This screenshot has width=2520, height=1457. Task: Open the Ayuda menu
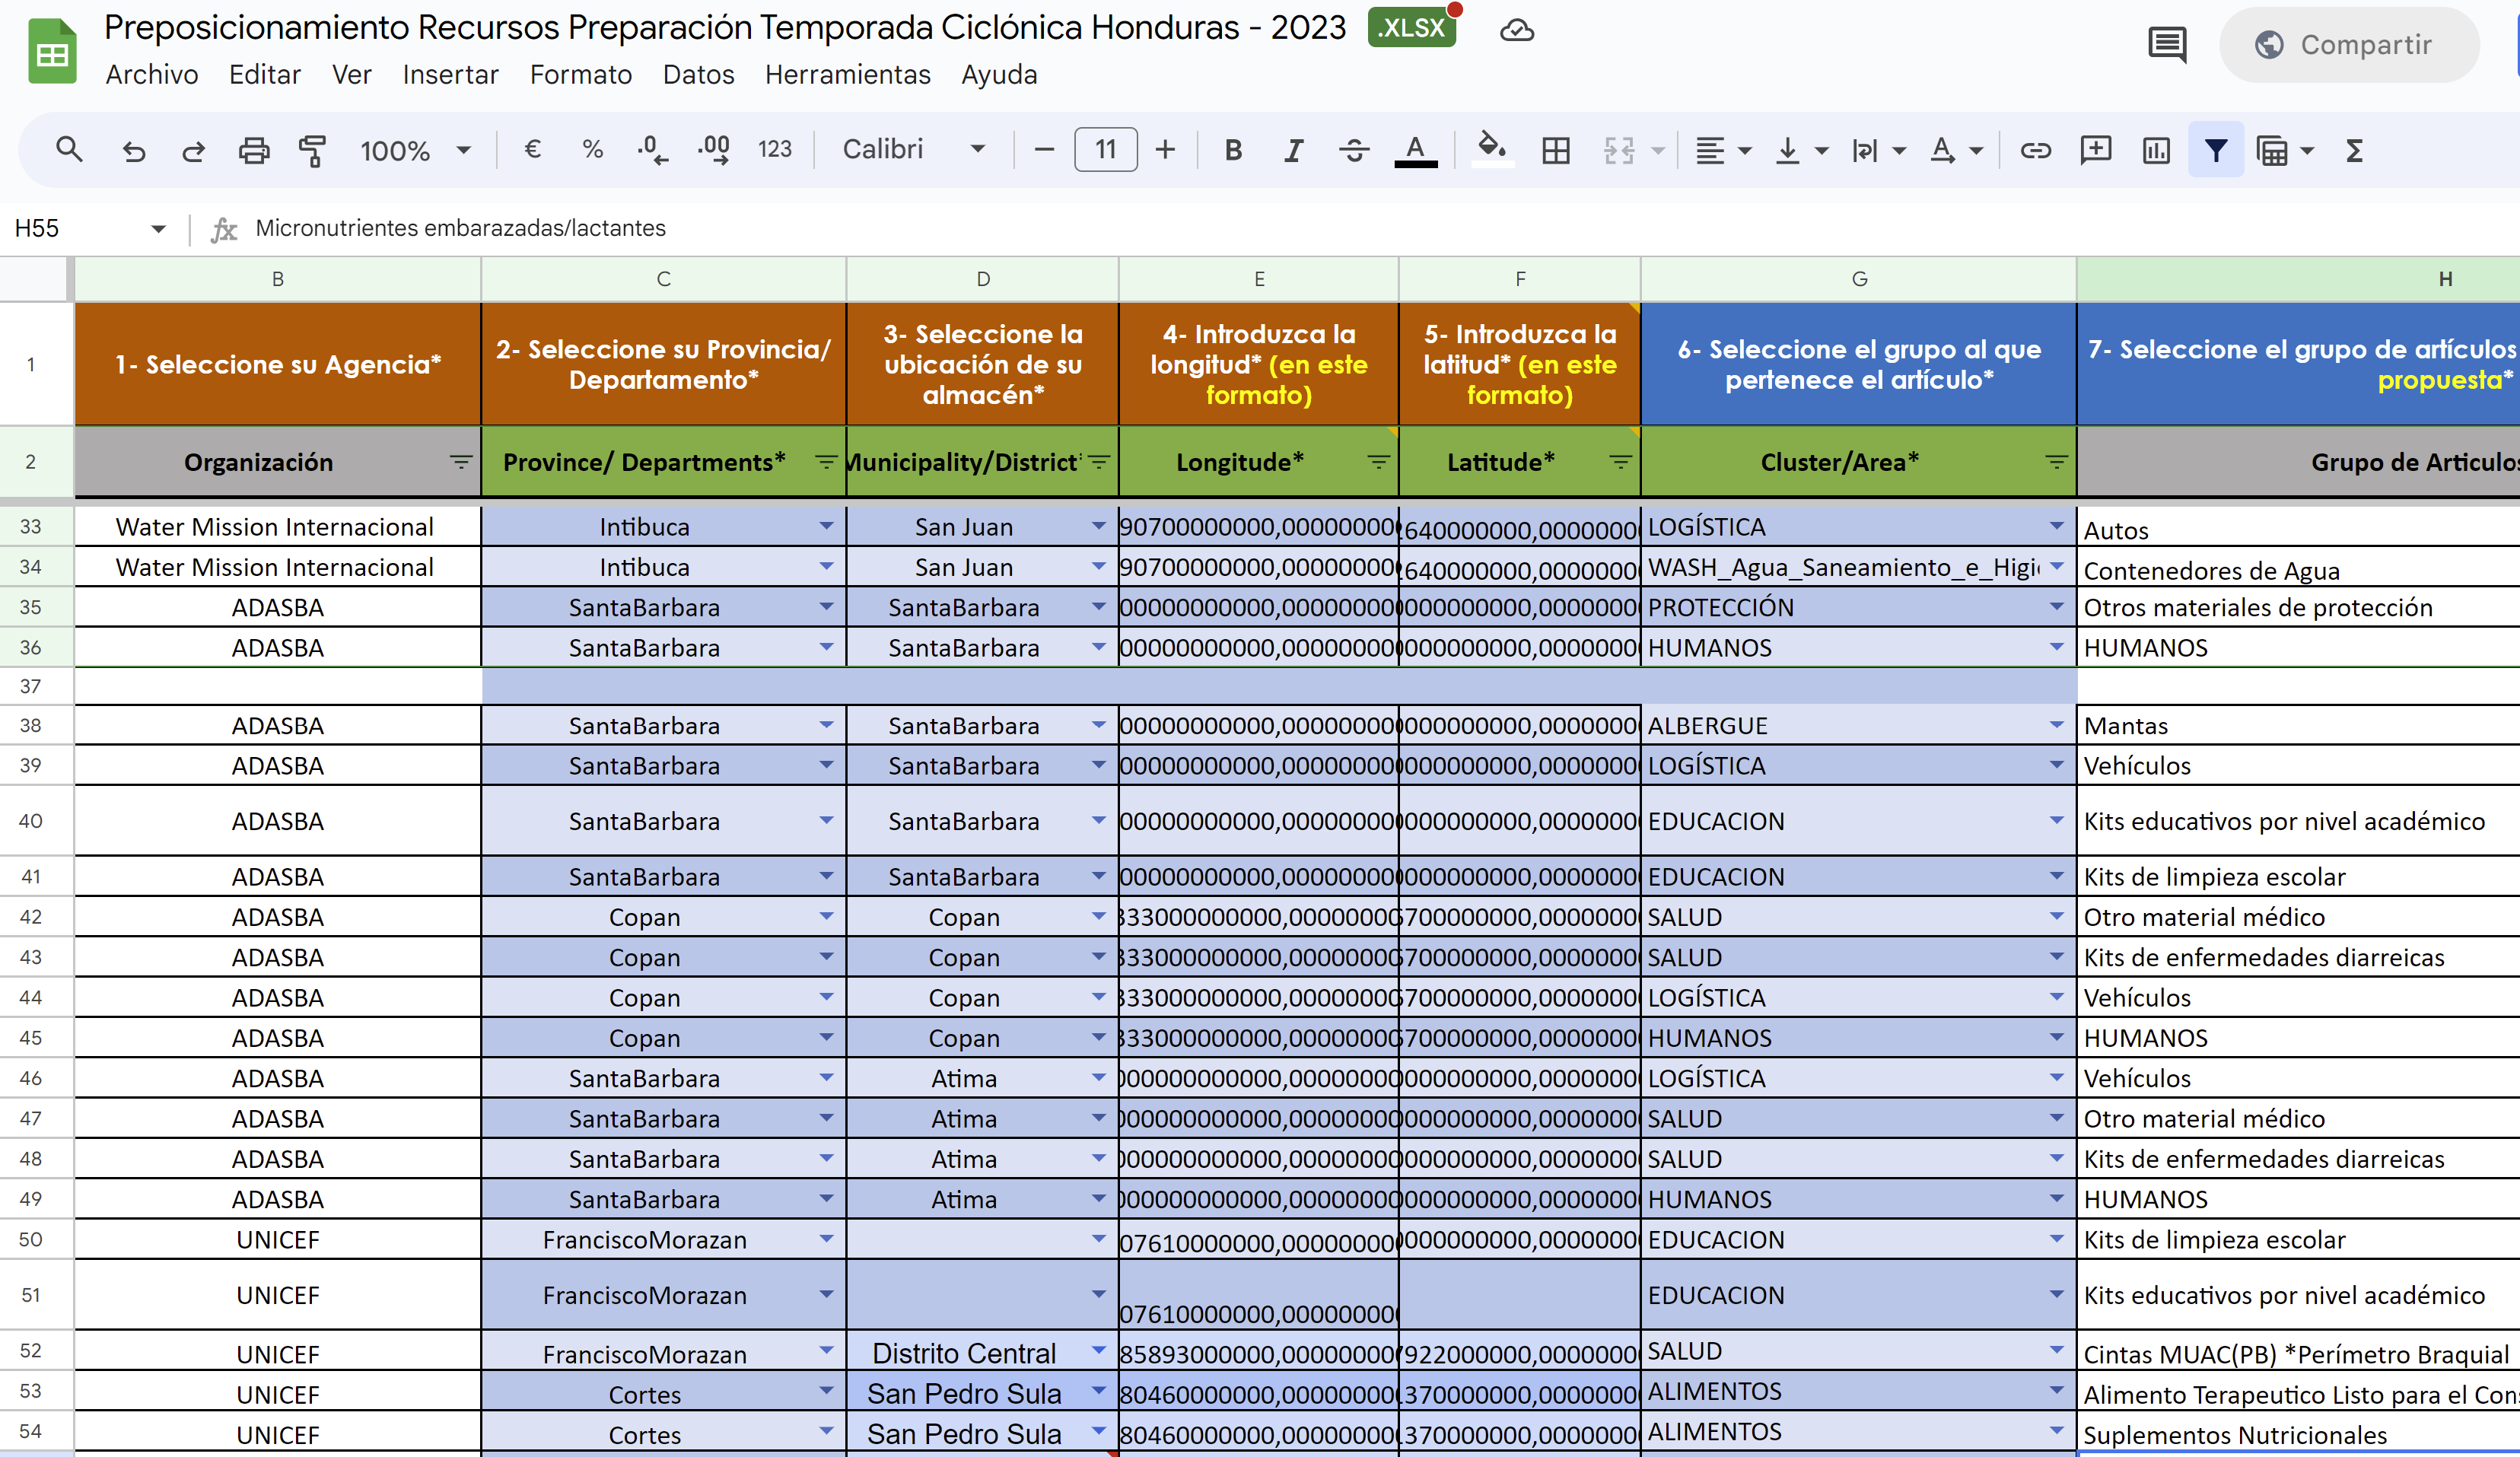click(999, 75)
